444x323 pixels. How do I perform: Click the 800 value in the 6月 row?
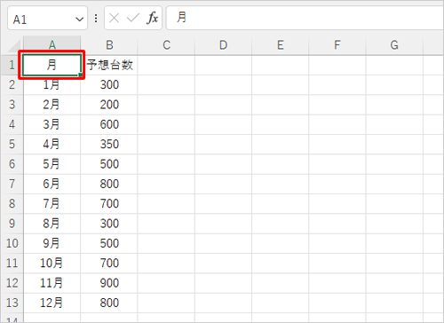tap(109, 184)
